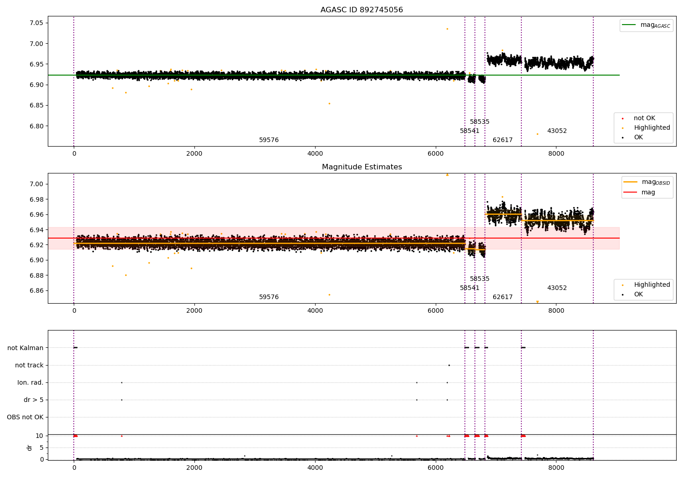Viewport: 683px width, 478px height.
Task: Click the 6.88 y-axis tick label
Action: coord(36,275)
